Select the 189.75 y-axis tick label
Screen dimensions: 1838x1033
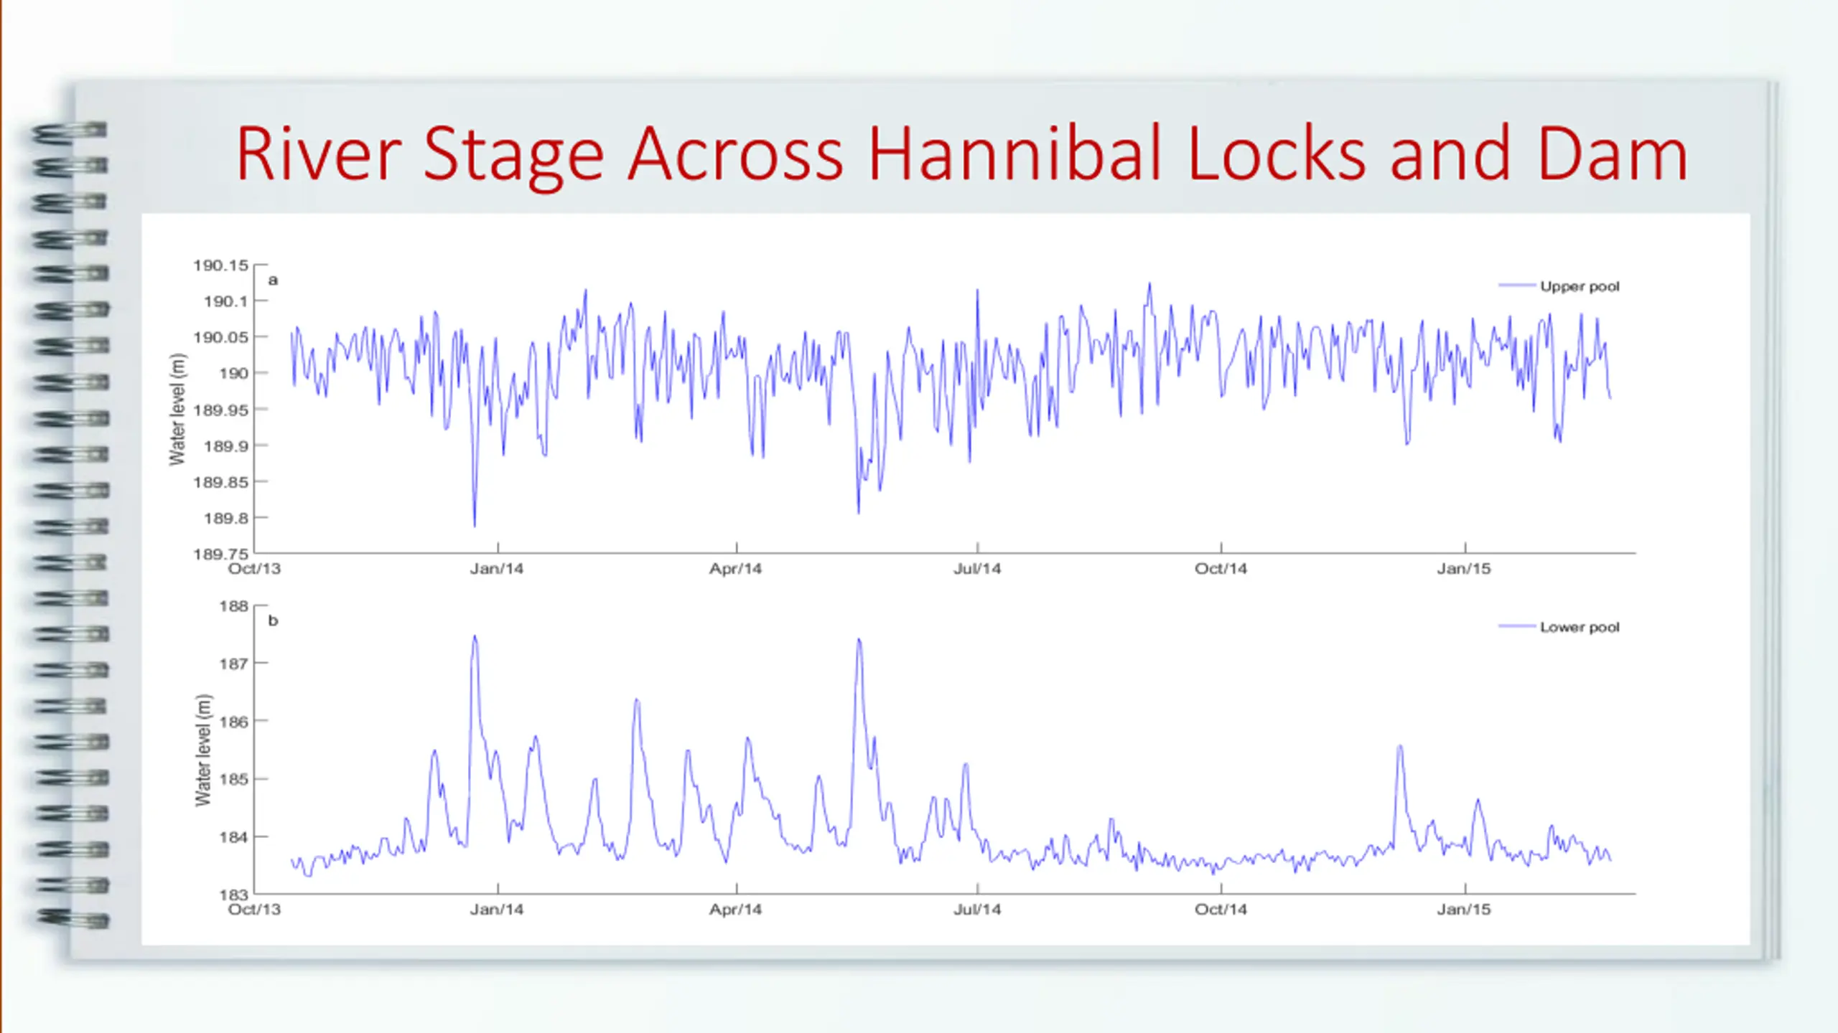point(220,554)
